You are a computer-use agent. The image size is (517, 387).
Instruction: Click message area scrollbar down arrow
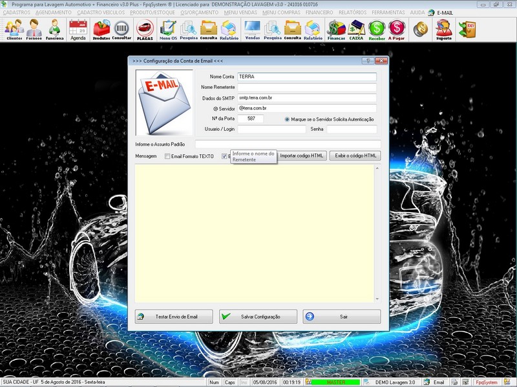[377, 299]
